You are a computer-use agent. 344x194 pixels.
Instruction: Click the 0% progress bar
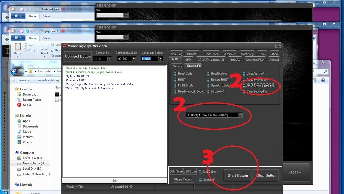(115, 181)
